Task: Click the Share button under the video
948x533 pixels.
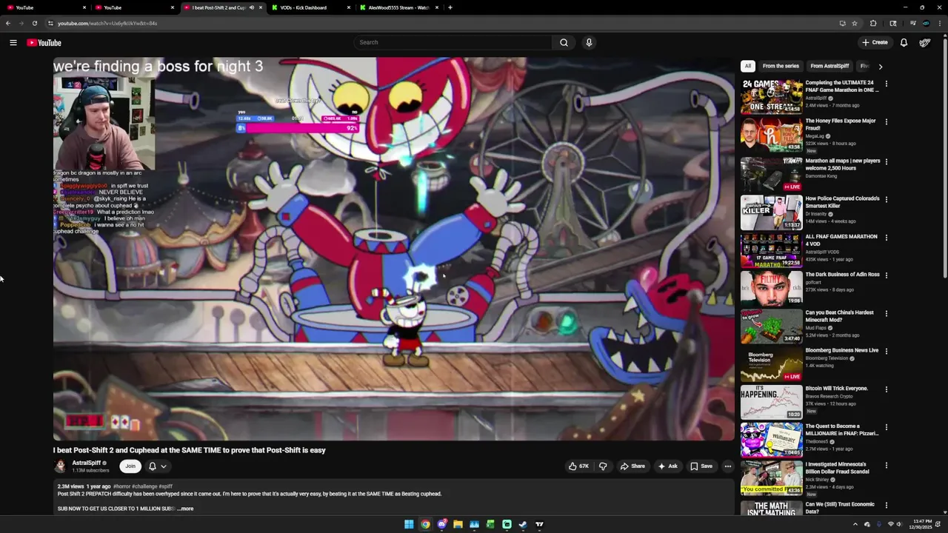Action: click(632, 466)
